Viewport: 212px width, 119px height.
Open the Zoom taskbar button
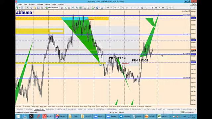[x=99, y=116]
